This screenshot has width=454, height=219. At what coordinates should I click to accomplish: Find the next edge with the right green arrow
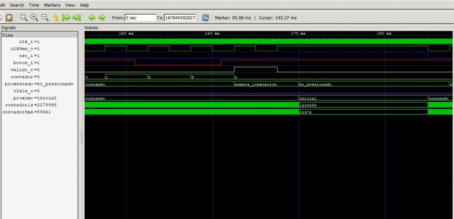point(102,18)
